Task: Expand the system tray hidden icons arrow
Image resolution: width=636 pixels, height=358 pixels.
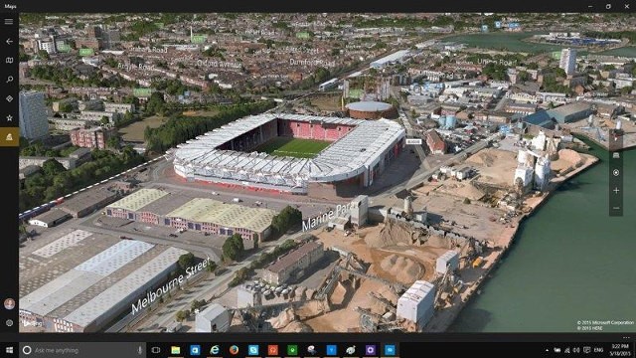Action: point(547,350)
